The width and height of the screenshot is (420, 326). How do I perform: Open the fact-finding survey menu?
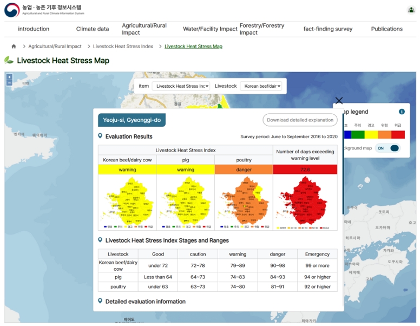pos(327,29)
